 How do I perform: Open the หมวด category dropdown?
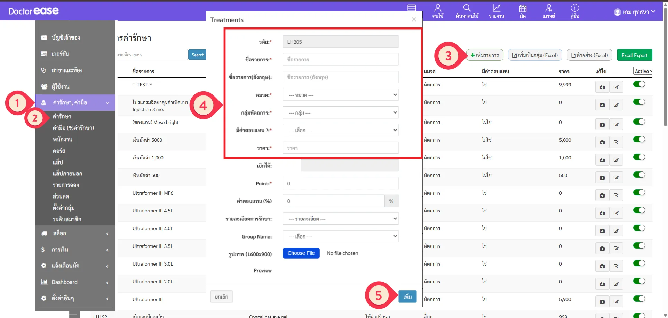[x=340, y=95]
